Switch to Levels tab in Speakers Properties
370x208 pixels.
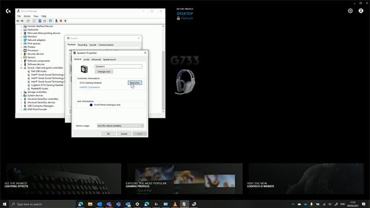click(86, 60)
